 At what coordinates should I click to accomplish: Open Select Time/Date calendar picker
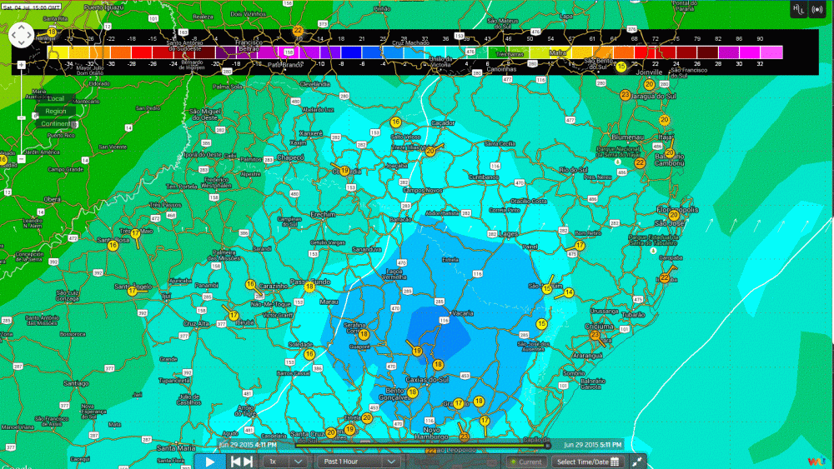(588, 462)
